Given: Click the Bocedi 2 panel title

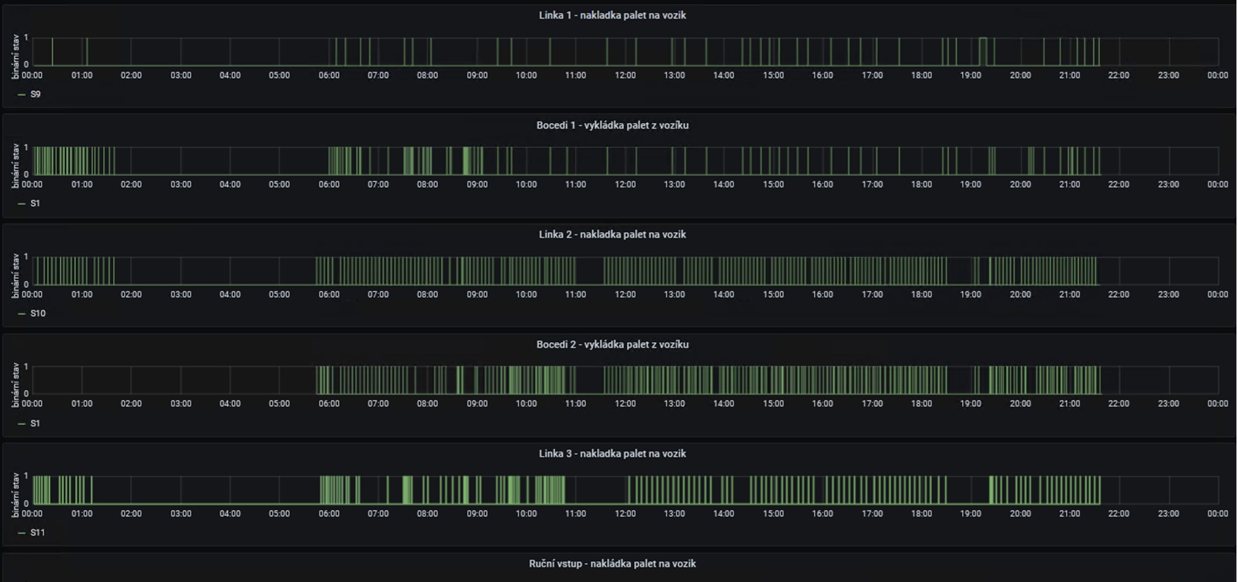Looking at the screenshot, I should coord(612,344).
